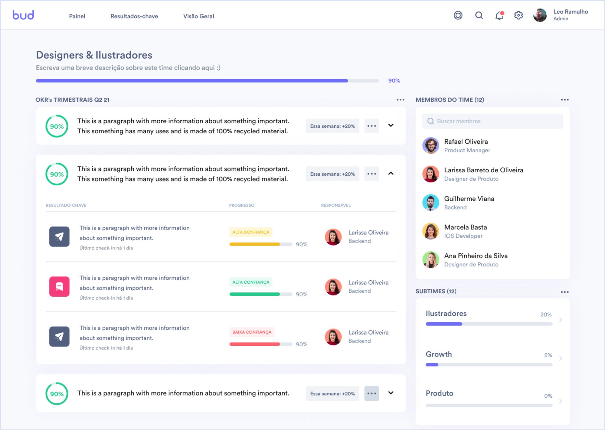This screenshot has height=430, width=605.
Task: Click the help lifebuoy icon in header
Action: click(458, 15)
